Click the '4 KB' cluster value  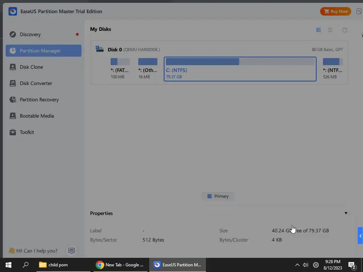click(x=277, y=240)
